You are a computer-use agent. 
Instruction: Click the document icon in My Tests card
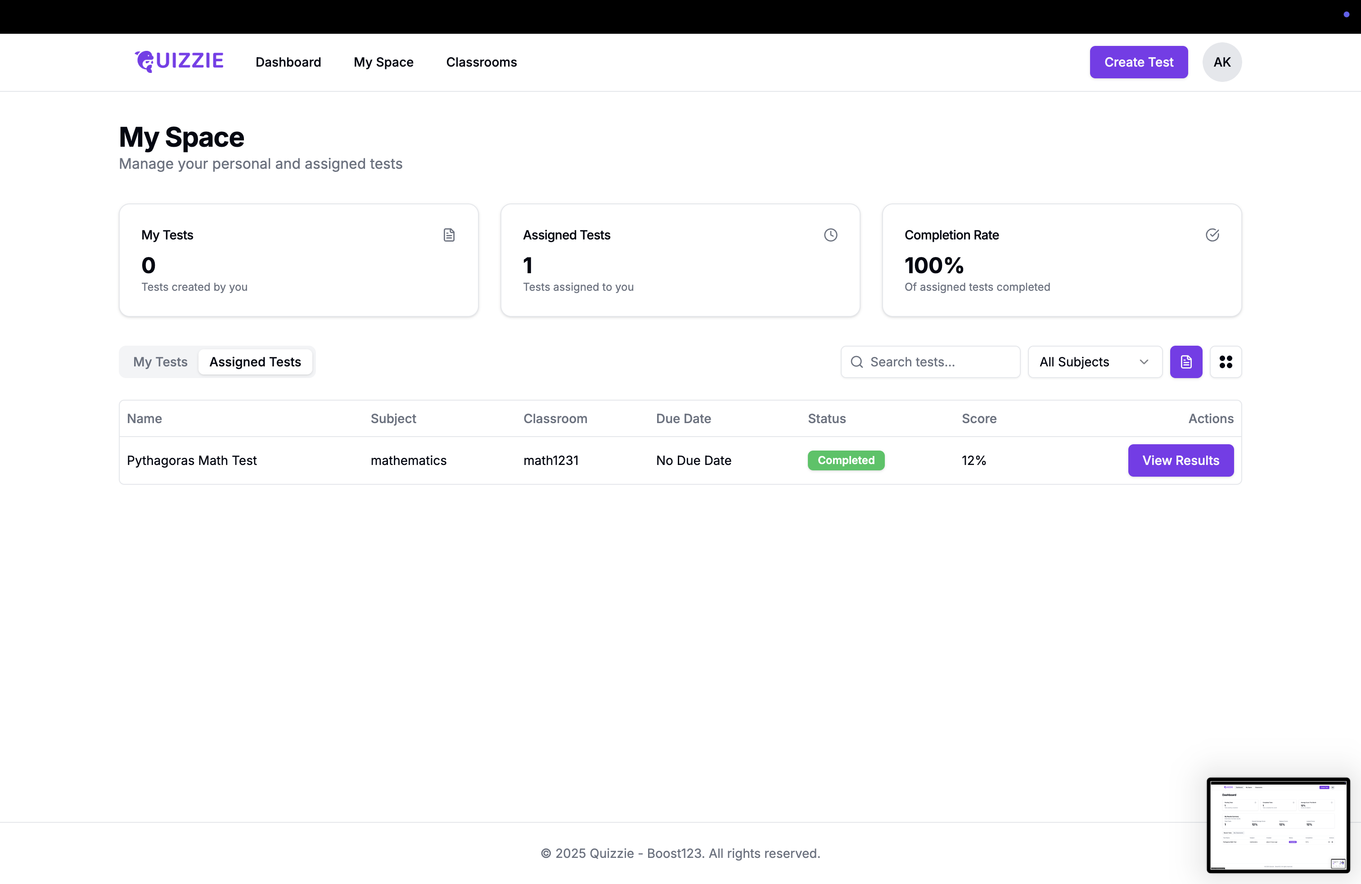tap(449, 235)
